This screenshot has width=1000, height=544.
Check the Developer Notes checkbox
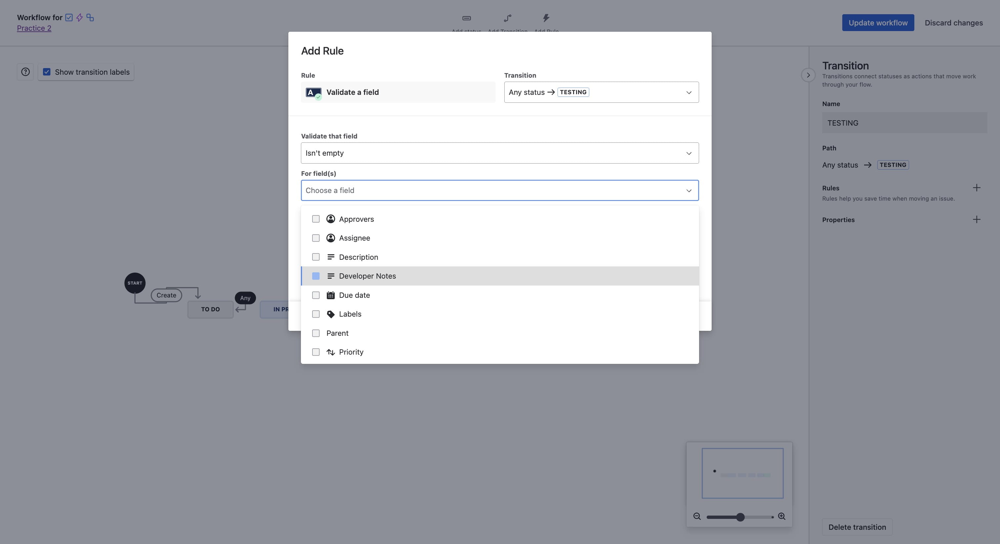point(316,276)
